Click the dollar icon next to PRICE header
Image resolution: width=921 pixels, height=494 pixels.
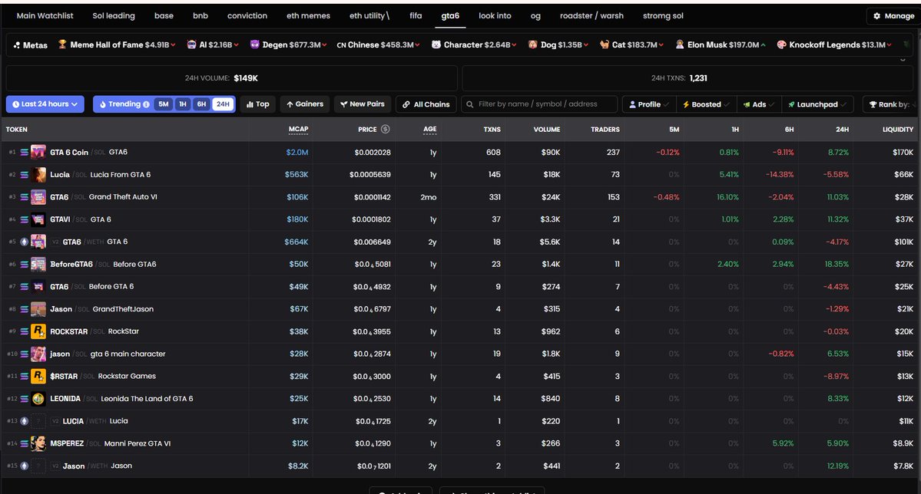(386, 129)
